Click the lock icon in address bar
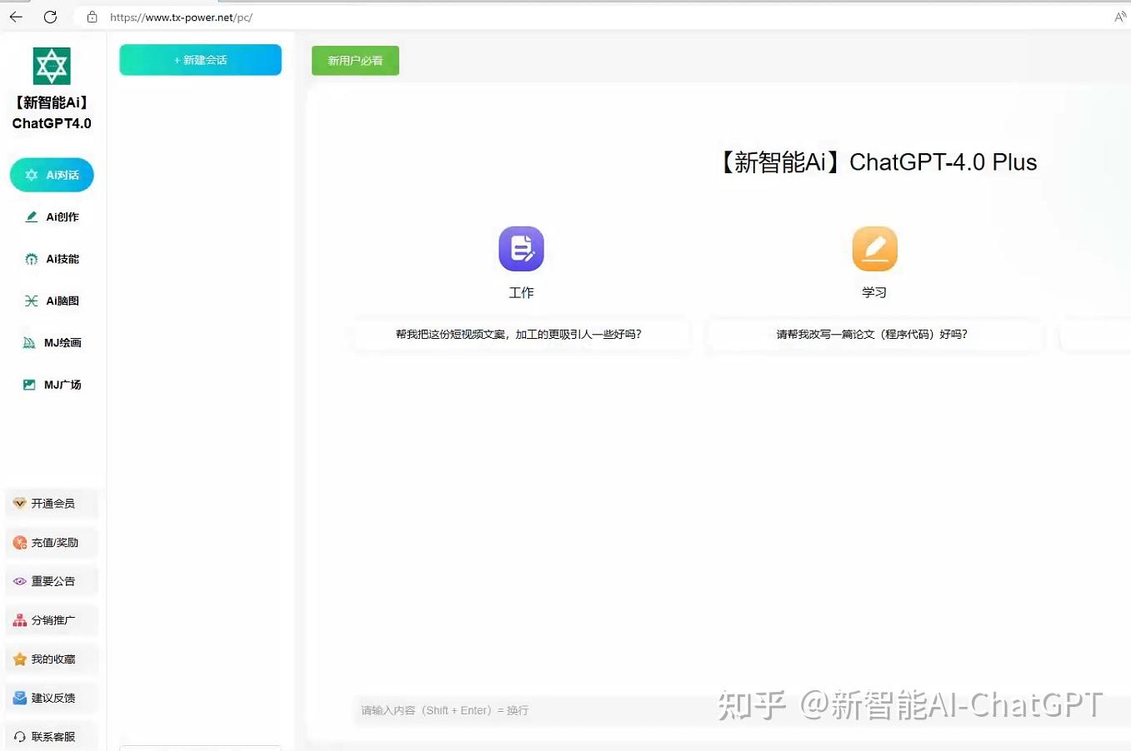Image resolution: width=1131 pixels, height=751 pixels. point(93,17)
